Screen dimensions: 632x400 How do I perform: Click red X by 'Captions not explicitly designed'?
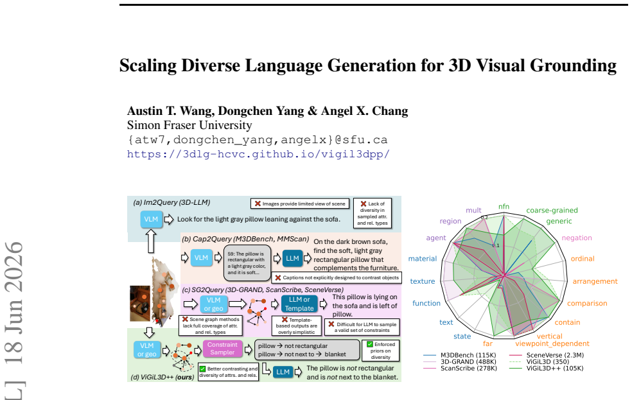pyautogui.click(x=277, y=277)
